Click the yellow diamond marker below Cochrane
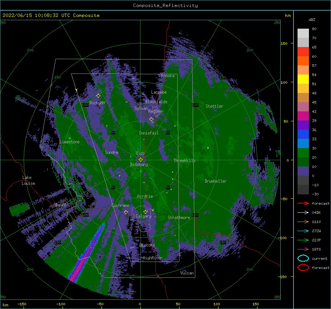 tap(126, 212)
